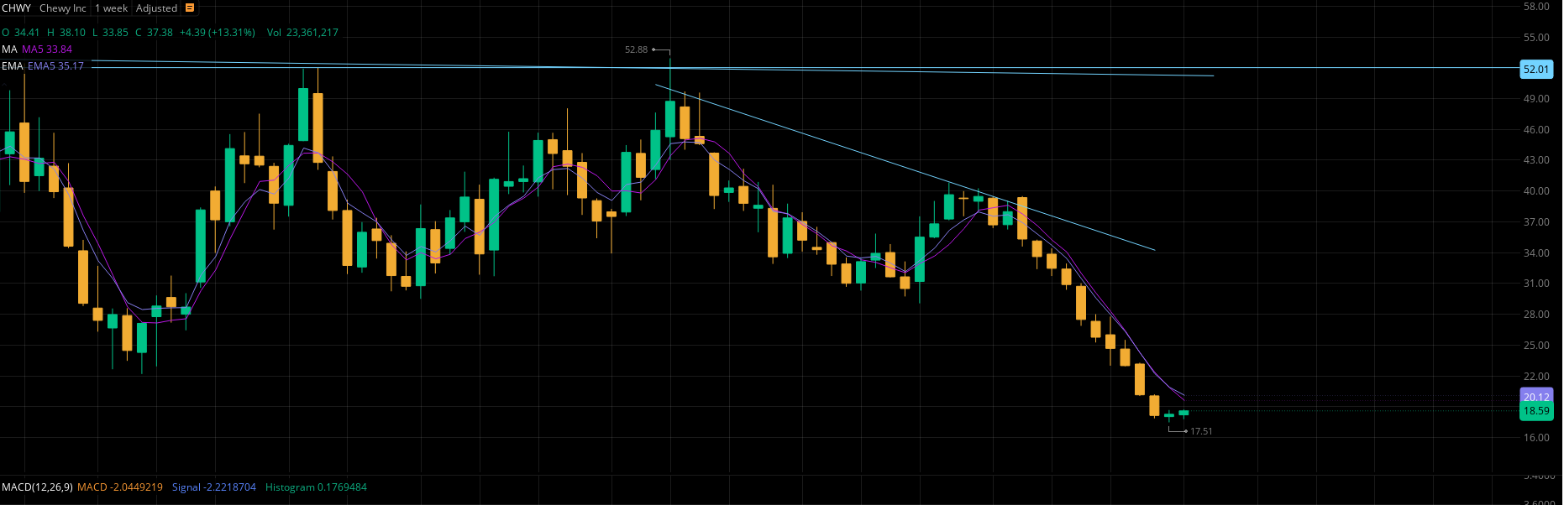Click the +4.39 (+13.31%) change value
The width and height of the screenshot is (1564, 505).
[218, 33]
